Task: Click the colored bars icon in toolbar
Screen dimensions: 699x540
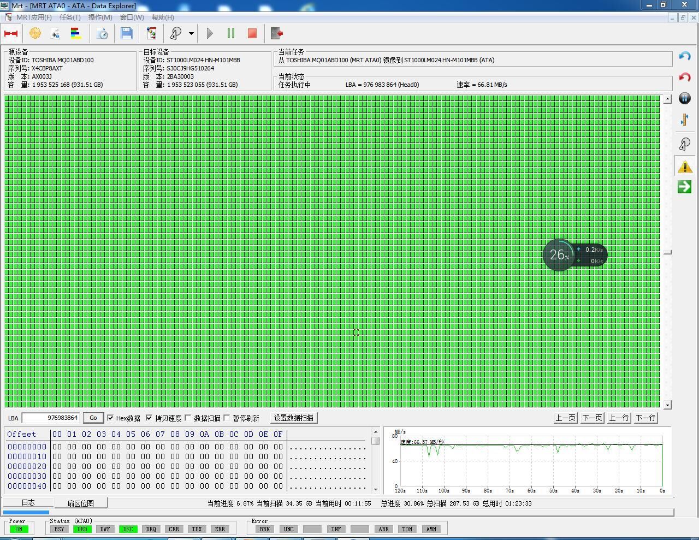Action: pyautogui.click(x=76, y=33)
